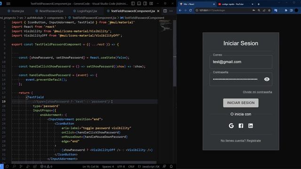Click the browser address bar URL
The width and height of the screenshot is (301, 169).
[x=212, y=10]
